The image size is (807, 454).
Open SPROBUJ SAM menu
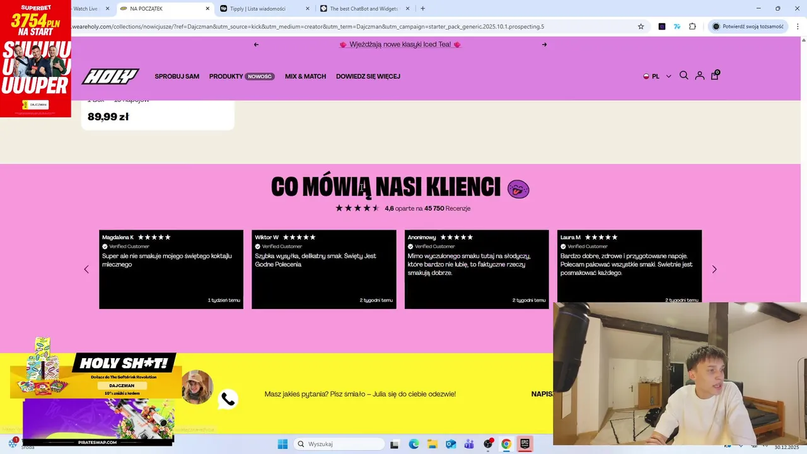177,76
